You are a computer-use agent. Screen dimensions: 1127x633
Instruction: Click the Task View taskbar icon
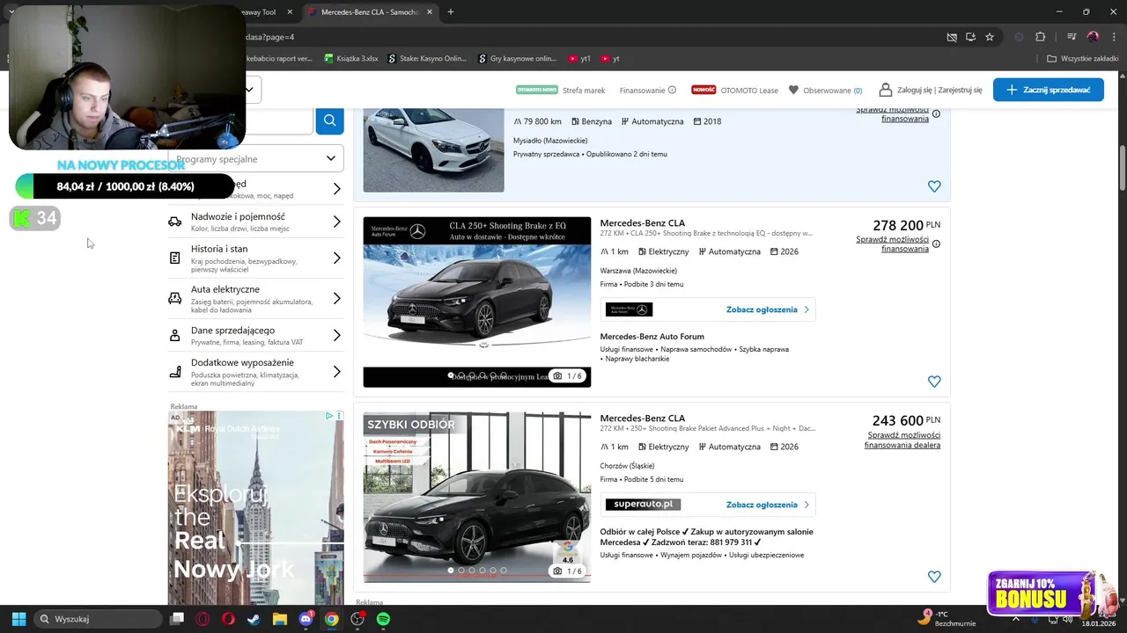(176, 619)
